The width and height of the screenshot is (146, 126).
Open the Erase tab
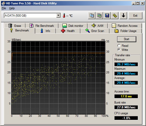pos(15,26)
